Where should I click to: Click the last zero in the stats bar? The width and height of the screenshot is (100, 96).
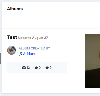pos(50,68)
